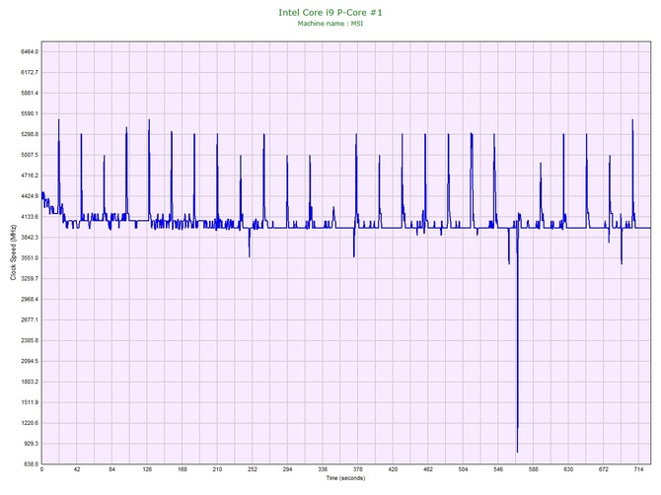Click the 1511.9 y-axis value
Image resolution: width=661 pixels, height=495 pixels.
(30, 402)
